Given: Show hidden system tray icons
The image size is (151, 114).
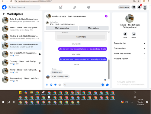Looking at the screenshot, I should coord(132,102).
